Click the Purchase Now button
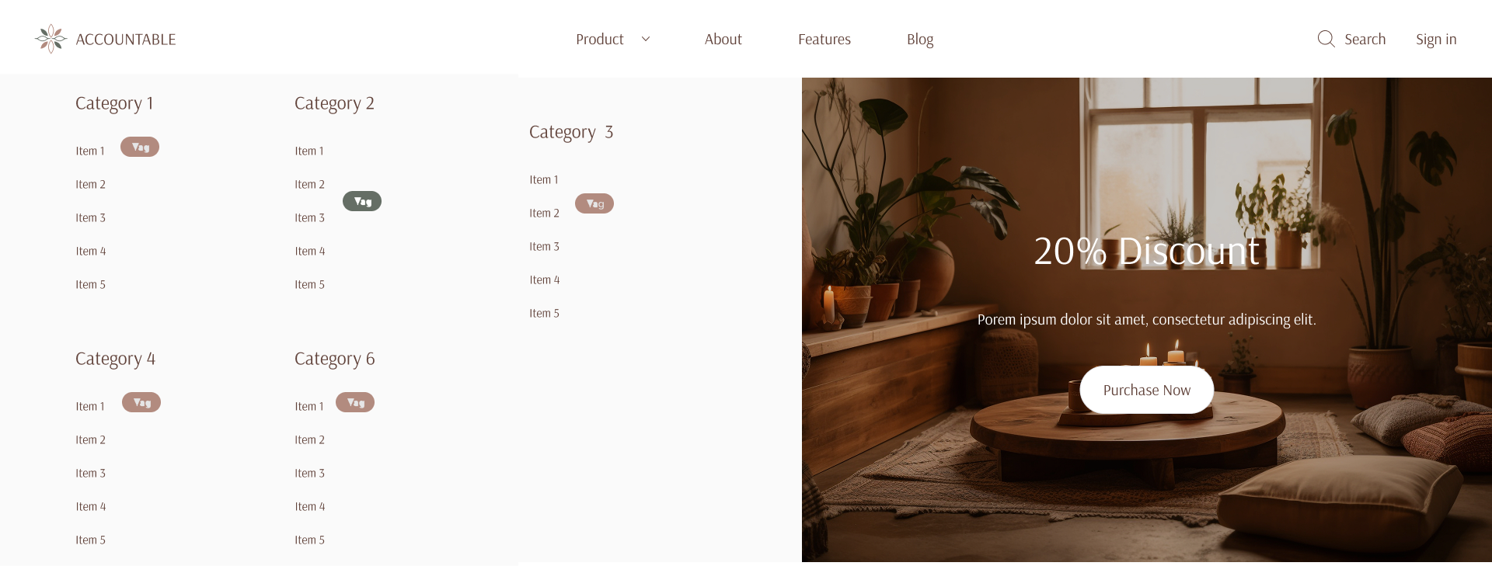This screenshot has width=1492, height=566. pos(1147,390)
